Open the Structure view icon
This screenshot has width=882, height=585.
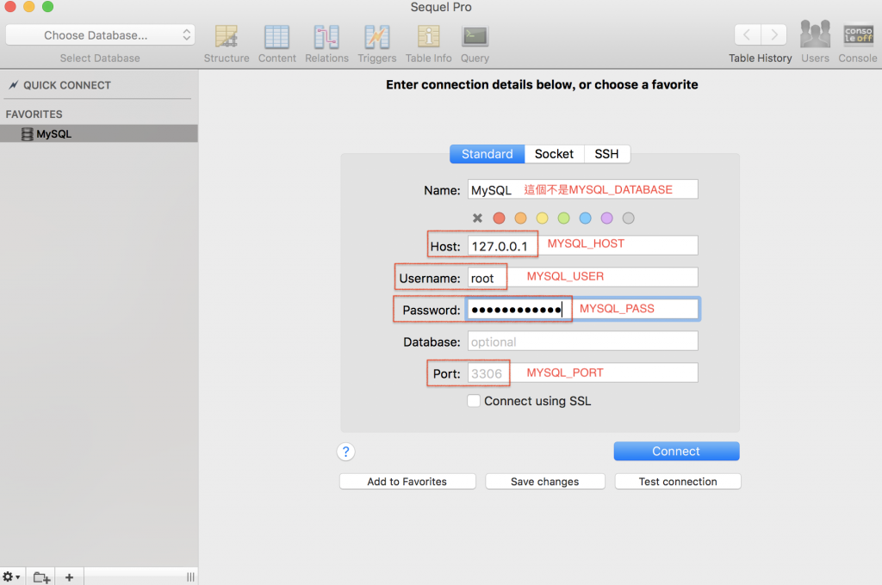pyautogui.click(x=227, y=37)
